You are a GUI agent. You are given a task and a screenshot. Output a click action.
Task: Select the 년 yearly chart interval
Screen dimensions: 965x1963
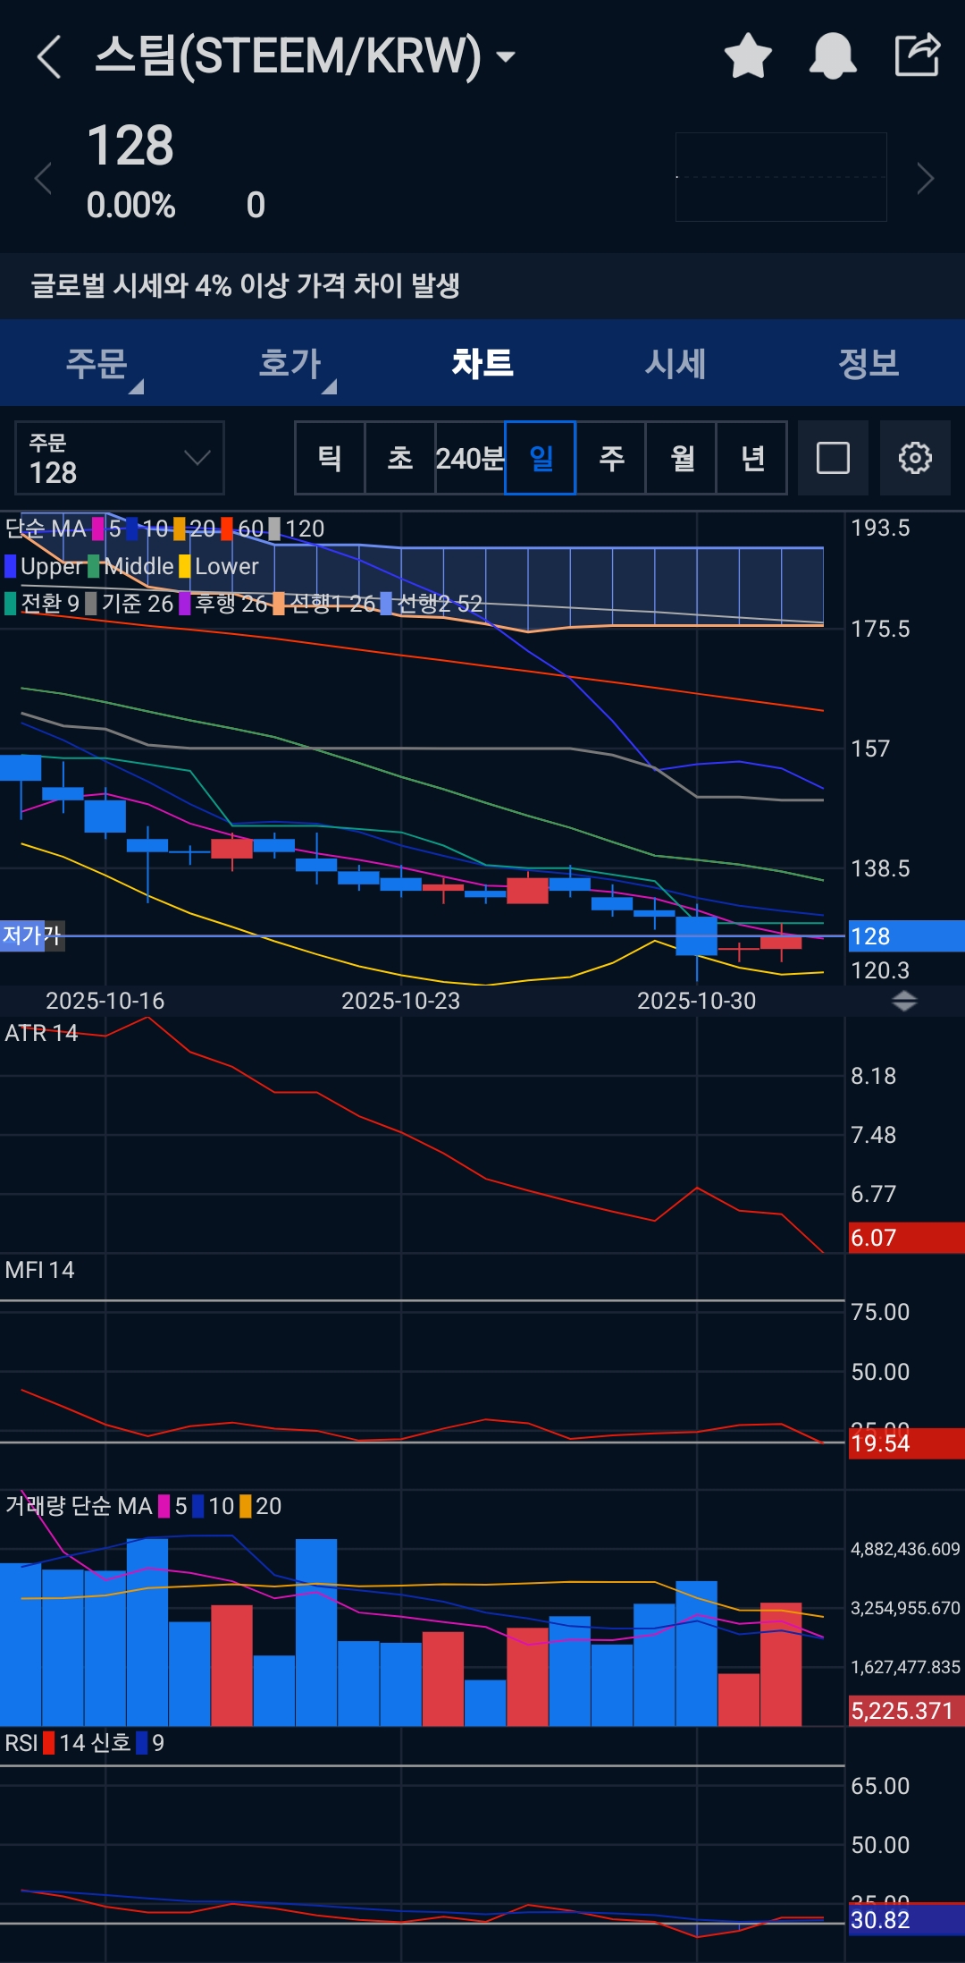[752, 458]
